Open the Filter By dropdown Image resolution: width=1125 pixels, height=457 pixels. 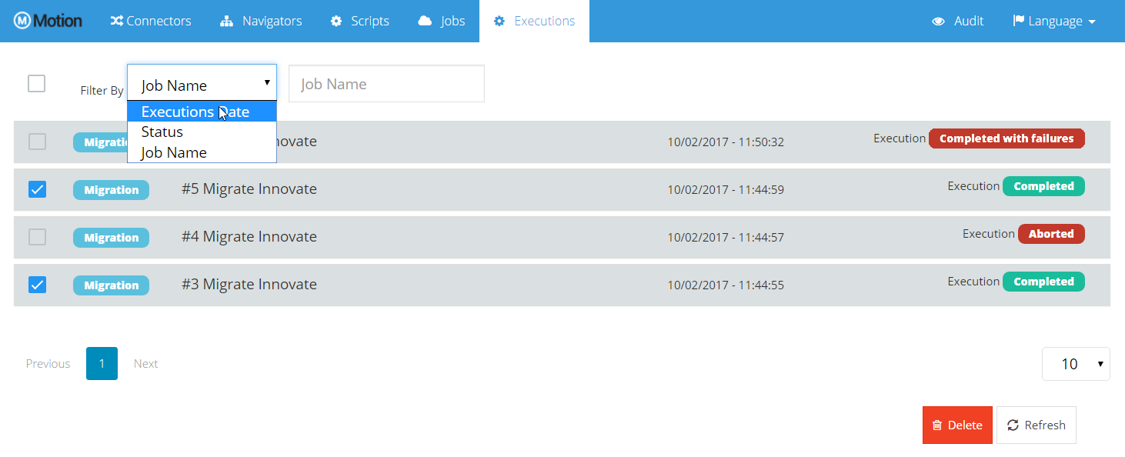pyautogui.click(x=202, y=83)
